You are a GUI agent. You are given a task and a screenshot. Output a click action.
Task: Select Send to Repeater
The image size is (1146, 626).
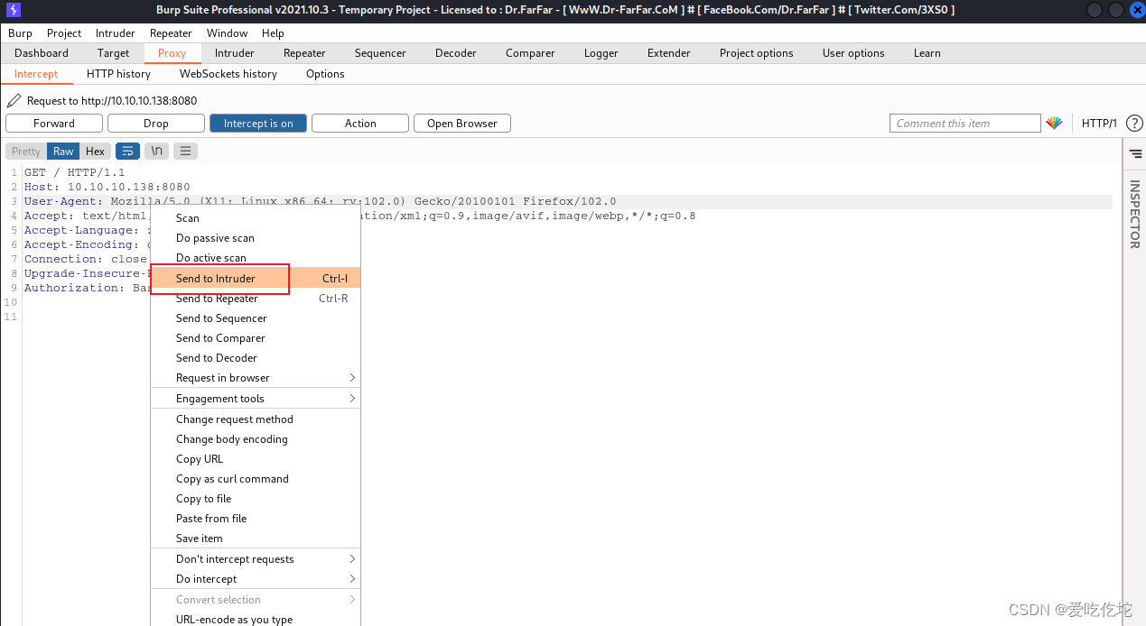click(x=256, y=299)
